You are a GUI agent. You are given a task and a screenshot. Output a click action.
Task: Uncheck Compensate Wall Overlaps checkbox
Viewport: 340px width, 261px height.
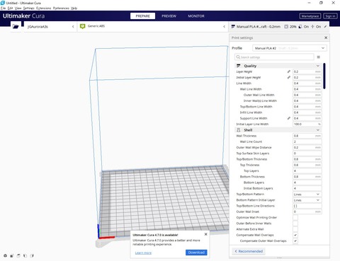pos(295,235)
